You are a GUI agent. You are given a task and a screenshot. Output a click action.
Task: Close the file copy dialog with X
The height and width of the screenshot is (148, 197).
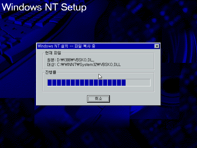coord(157,46)
